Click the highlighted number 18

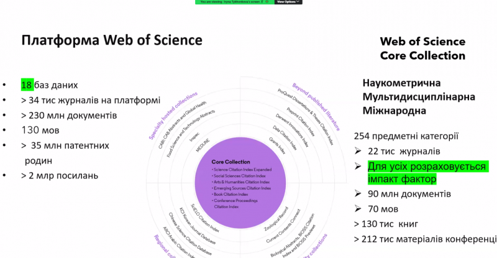coord(27,85)
